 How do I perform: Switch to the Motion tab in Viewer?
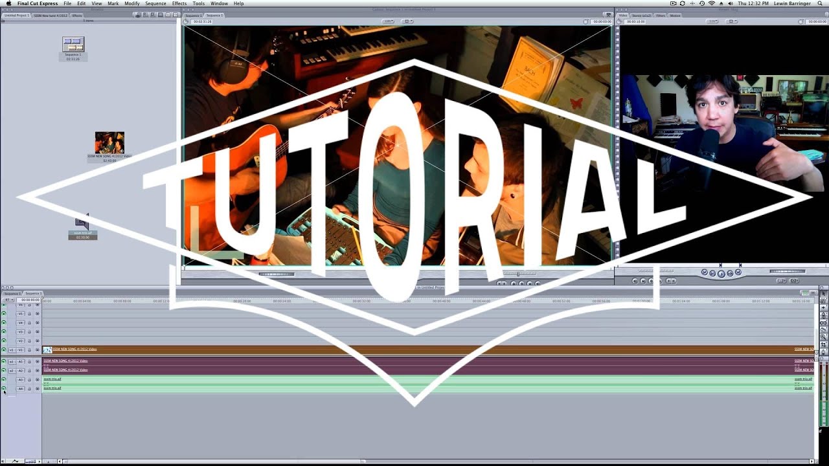(x=675, y=16)
